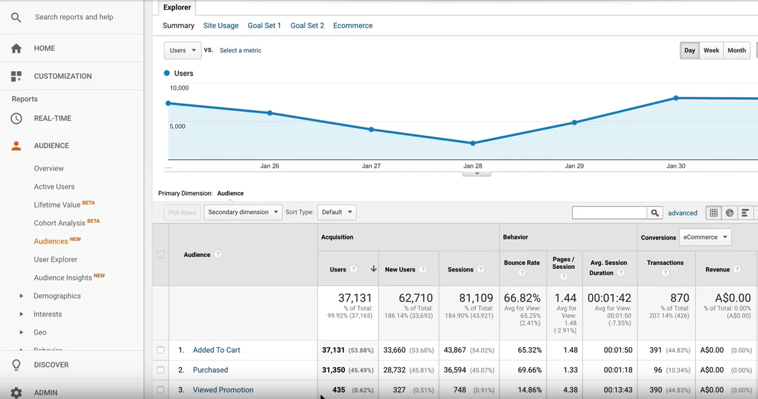The height and width of the screenshot is (399, 758).
Task: Select the Month chart granularity
Action: click(737, 50)
